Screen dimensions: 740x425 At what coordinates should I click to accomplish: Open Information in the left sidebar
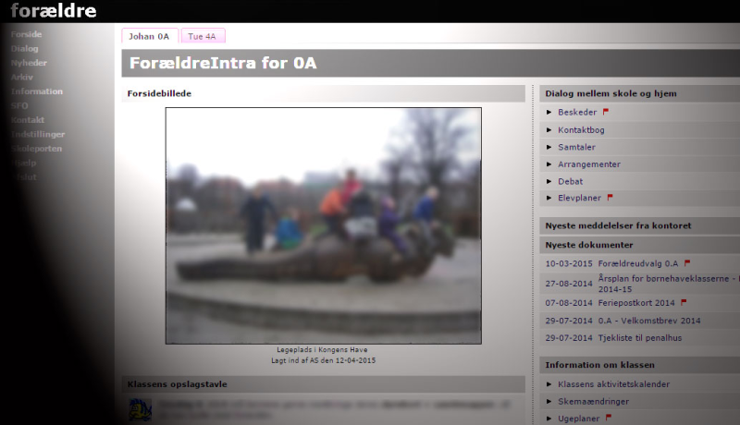[37, 91]
